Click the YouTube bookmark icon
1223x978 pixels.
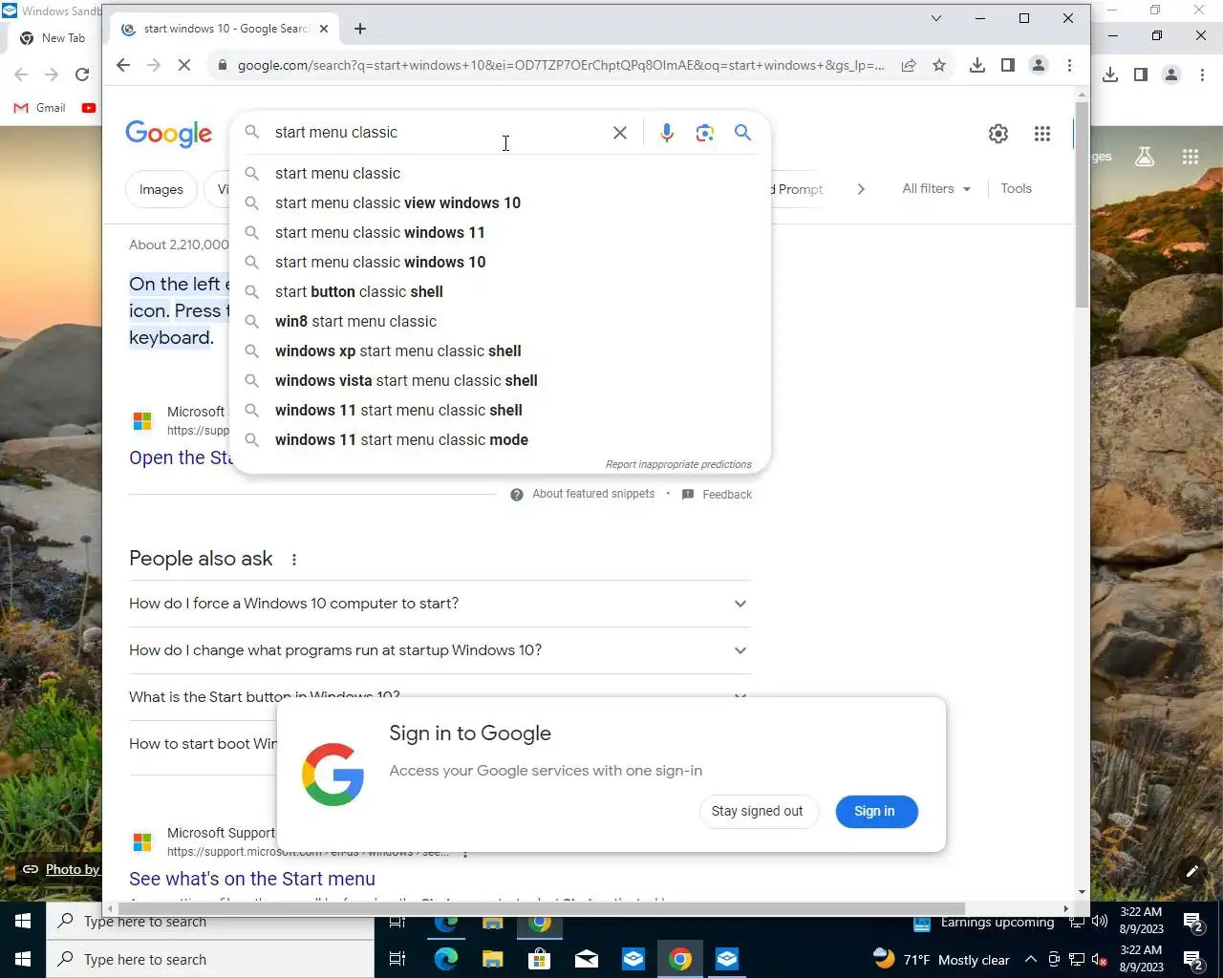[89, 108]
